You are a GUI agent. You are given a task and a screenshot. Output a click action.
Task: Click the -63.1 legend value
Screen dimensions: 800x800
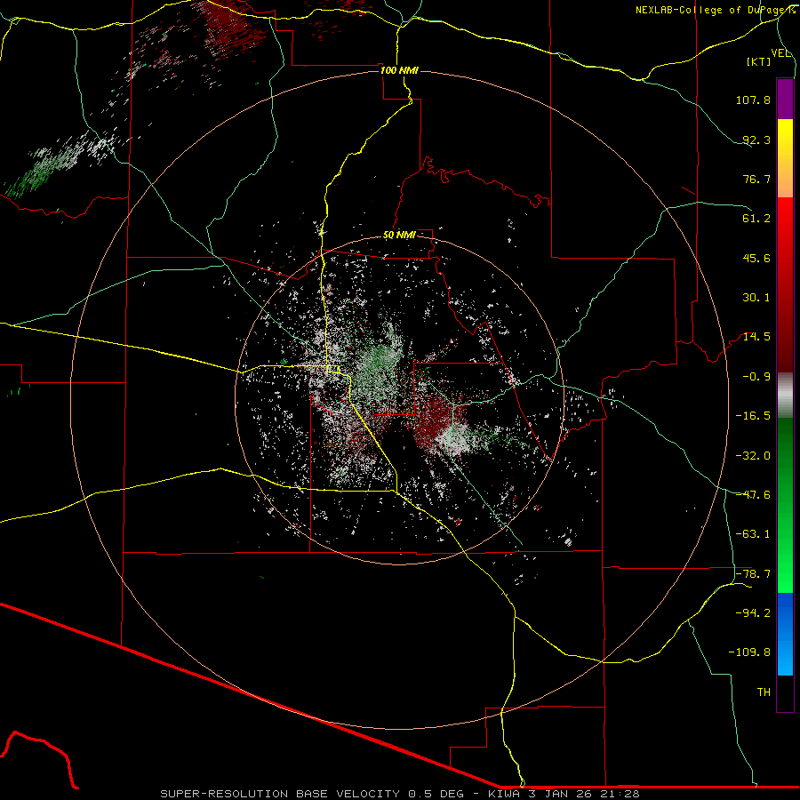[753, 534]
